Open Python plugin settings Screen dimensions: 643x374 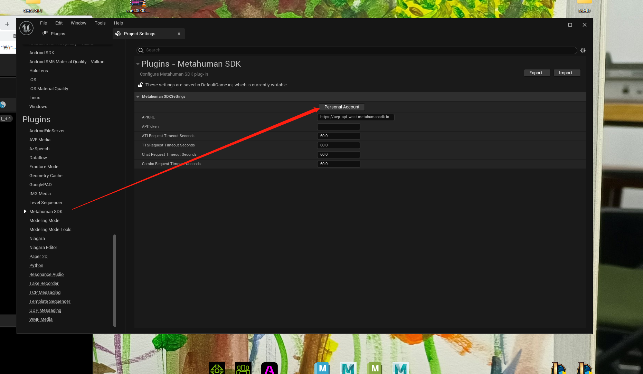36,266
